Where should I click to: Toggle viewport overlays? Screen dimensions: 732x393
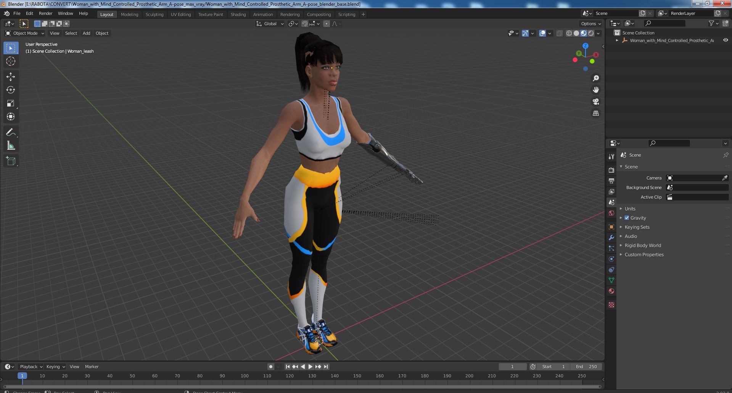point(542,33)
